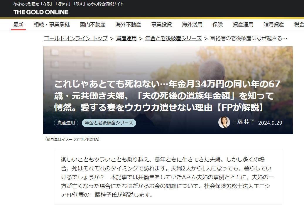Open the 暗号資産 category
The height and width of the screenshot is (211, 304).
[273, 25]
